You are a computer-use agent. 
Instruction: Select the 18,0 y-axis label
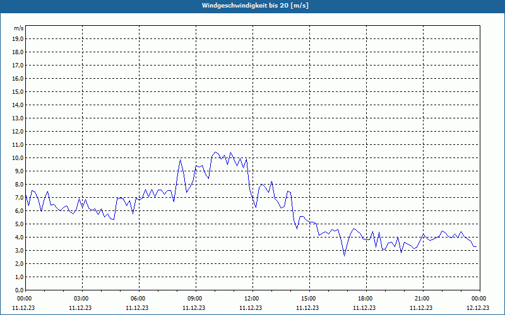click(x=18, y=52)
